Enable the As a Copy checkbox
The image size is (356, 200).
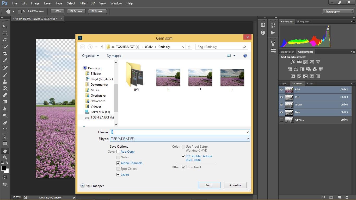118,152
